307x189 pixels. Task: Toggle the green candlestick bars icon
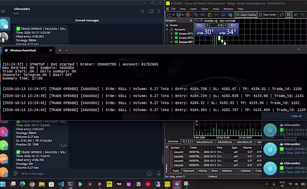click(x=289, y=15)
